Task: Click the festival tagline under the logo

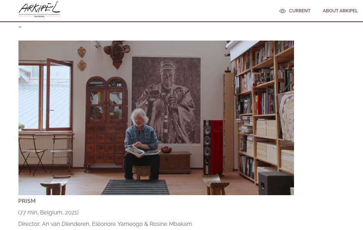Action: pyautogui.click(x=39, y=16)
